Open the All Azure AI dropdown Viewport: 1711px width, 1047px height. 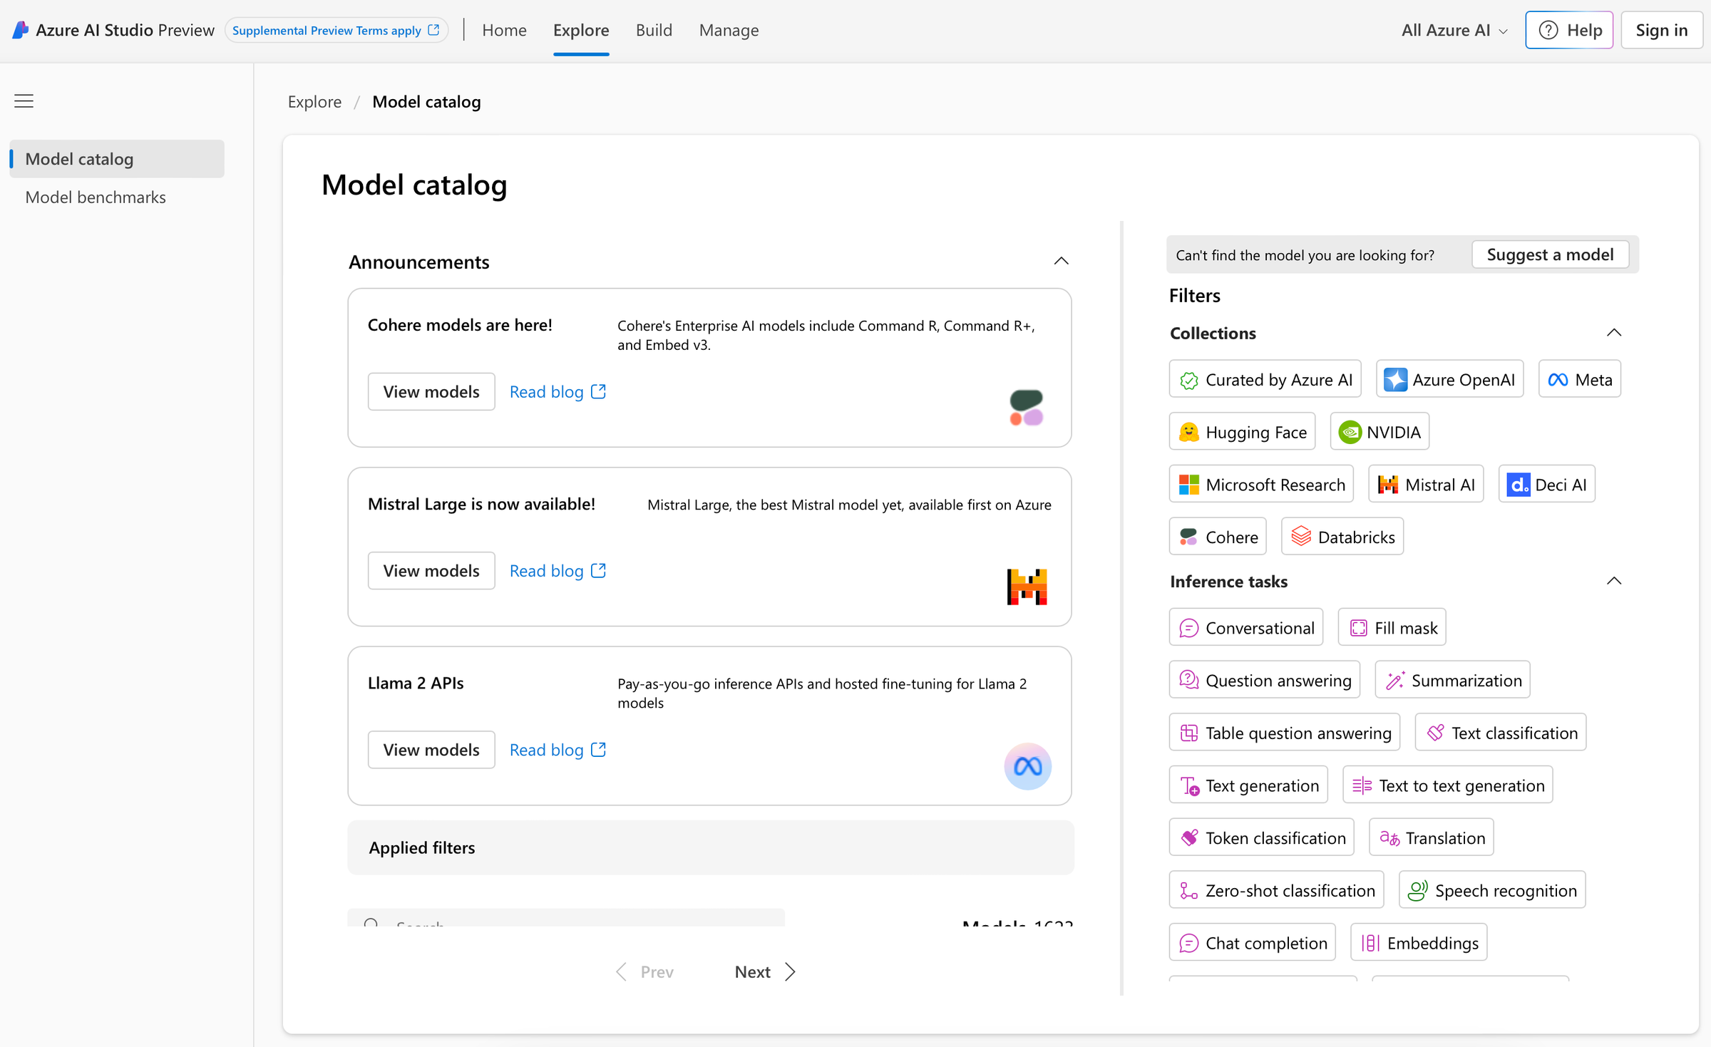pyautogui.click(x=1451, y=30)
